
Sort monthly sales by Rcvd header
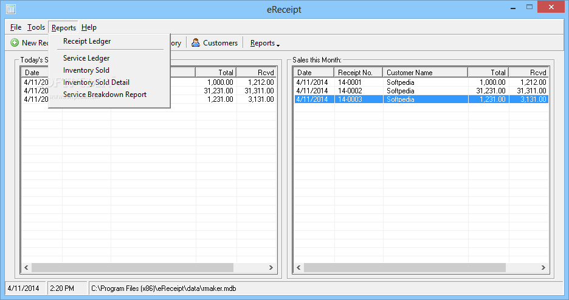tap(529, 72)
